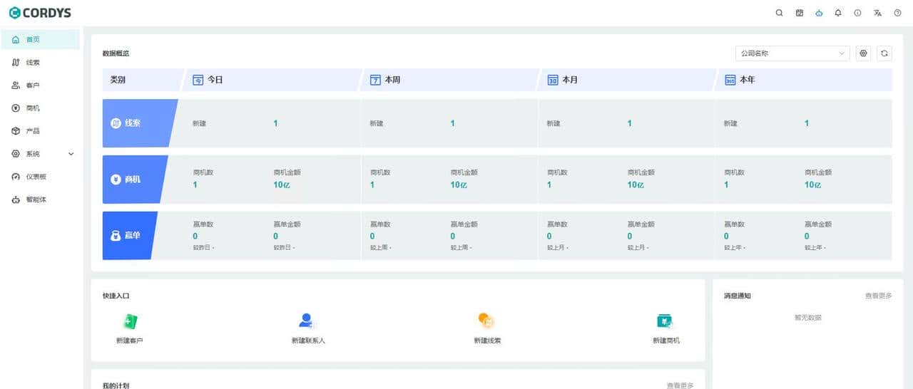Refresh the data overview panel
This screenshot has height=389, width=913.
click(x=885, y=53)
